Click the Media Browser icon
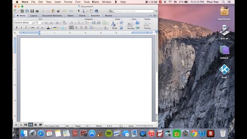The width and height of the screenshot is (247, 139). [x=96, y=11]
